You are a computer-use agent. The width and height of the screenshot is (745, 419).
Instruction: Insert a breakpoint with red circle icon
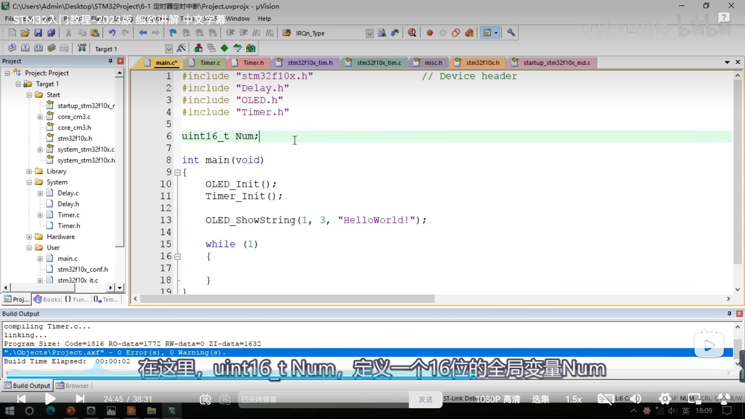[430, 33]
